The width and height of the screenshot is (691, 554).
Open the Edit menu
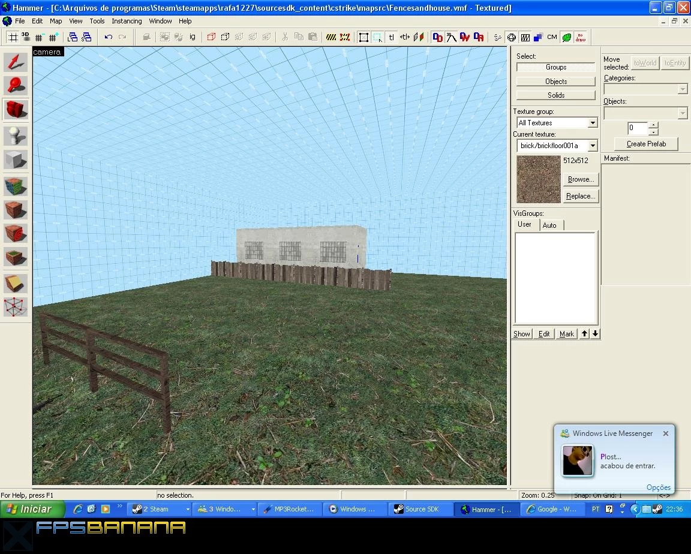pyautogui.click(x=37, y=21)
